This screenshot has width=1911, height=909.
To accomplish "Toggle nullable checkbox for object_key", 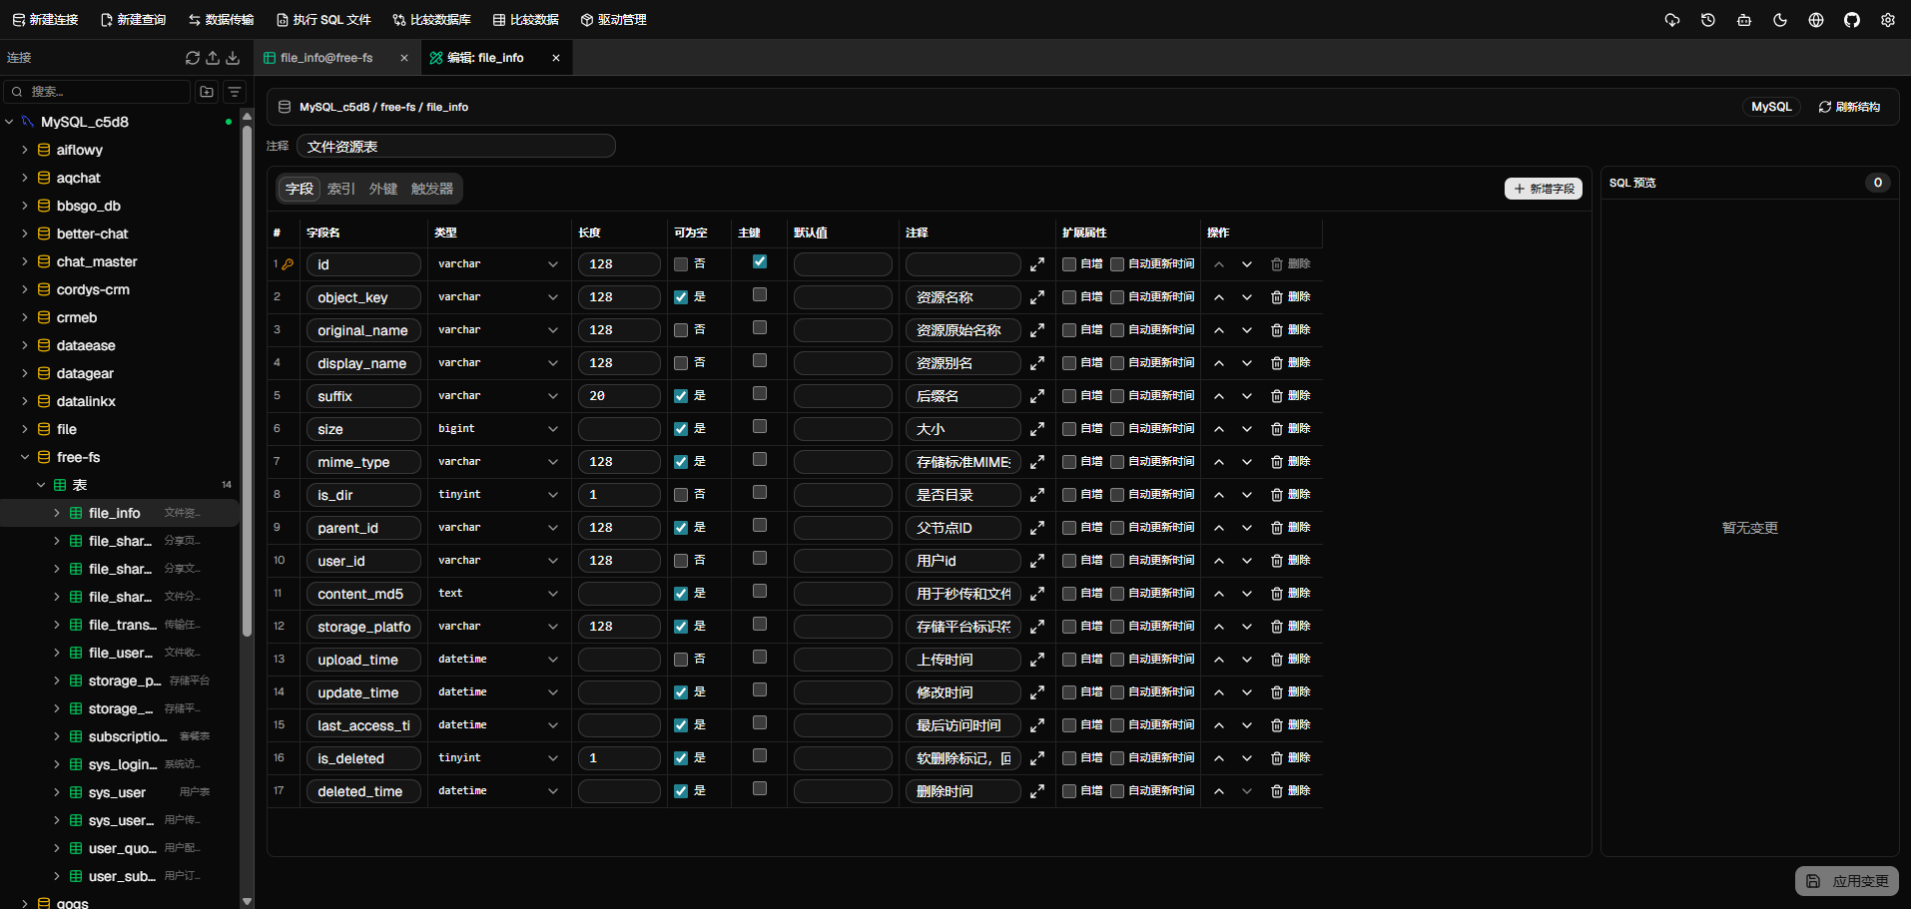I will (x=681, y=297).
